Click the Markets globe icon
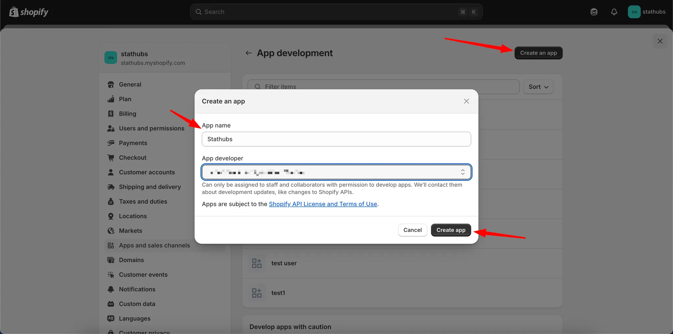The width and height of the screenshot is (673, 334). (x=111, y=231)
